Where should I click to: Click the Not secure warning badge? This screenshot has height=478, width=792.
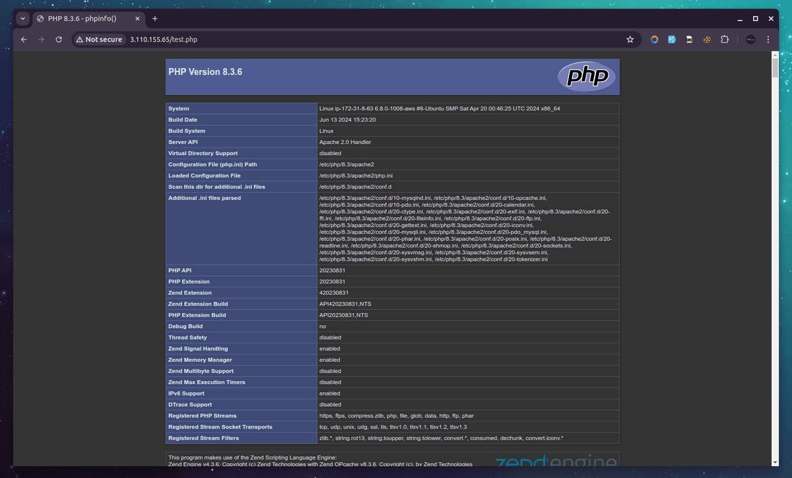tap(99, 39)
